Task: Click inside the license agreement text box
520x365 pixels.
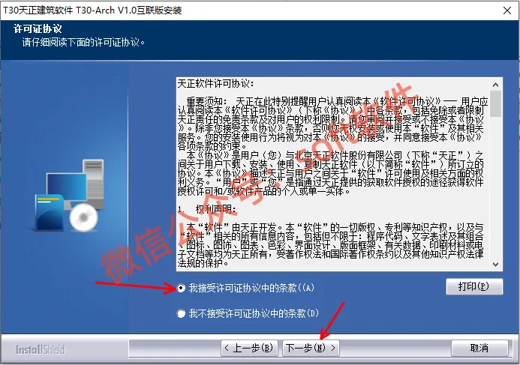Action: click(x=333, y=174)
